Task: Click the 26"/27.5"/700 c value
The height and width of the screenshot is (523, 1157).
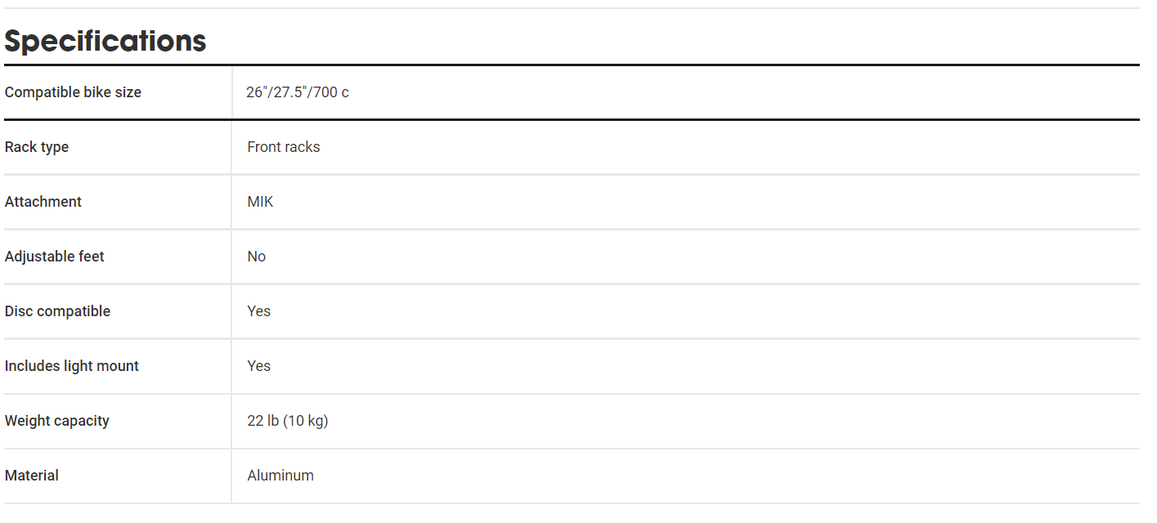Action: click(298, 92)
